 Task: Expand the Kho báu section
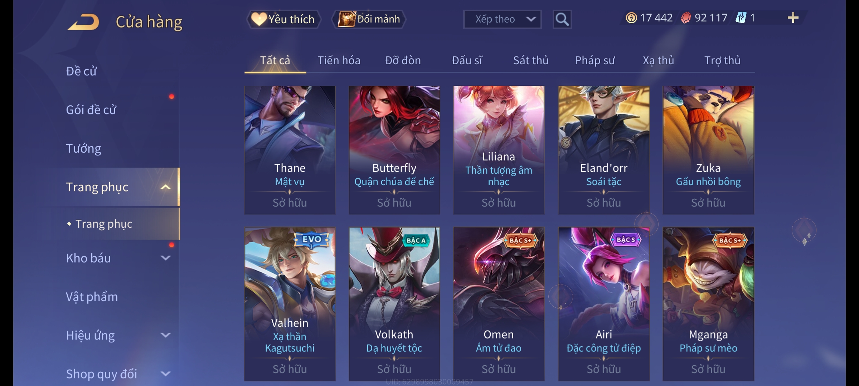(165, 258)
